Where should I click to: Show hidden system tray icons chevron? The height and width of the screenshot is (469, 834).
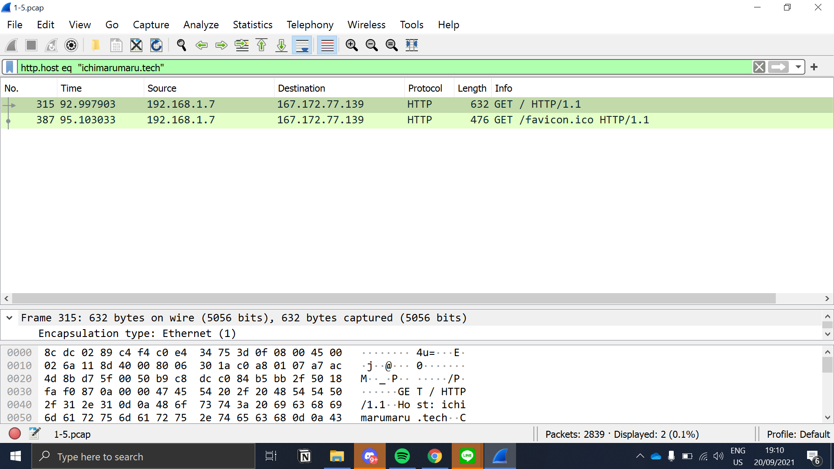tap(640, 456)
